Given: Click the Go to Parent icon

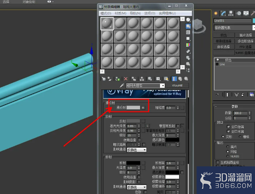Looking at the screenshot, I should click(x=180, y=79).
